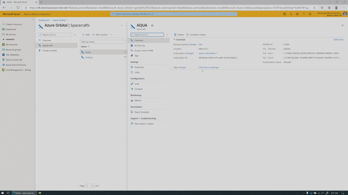Image resolution: width=348 pixels, height=195 pixels.
Task: Open Cloud Shell icon in header
Action: click(x=284, y=14)
